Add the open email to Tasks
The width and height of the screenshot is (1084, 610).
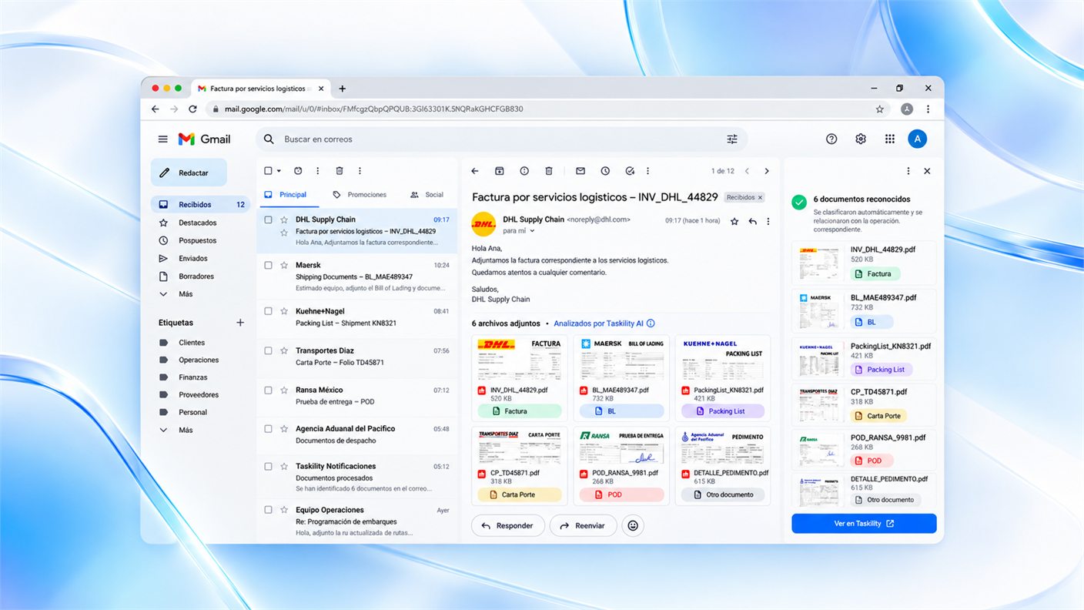630,171
